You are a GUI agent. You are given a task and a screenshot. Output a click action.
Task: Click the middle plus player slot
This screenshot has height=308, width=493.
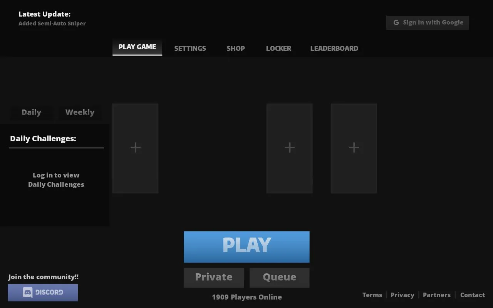click(x=290, y=148)
